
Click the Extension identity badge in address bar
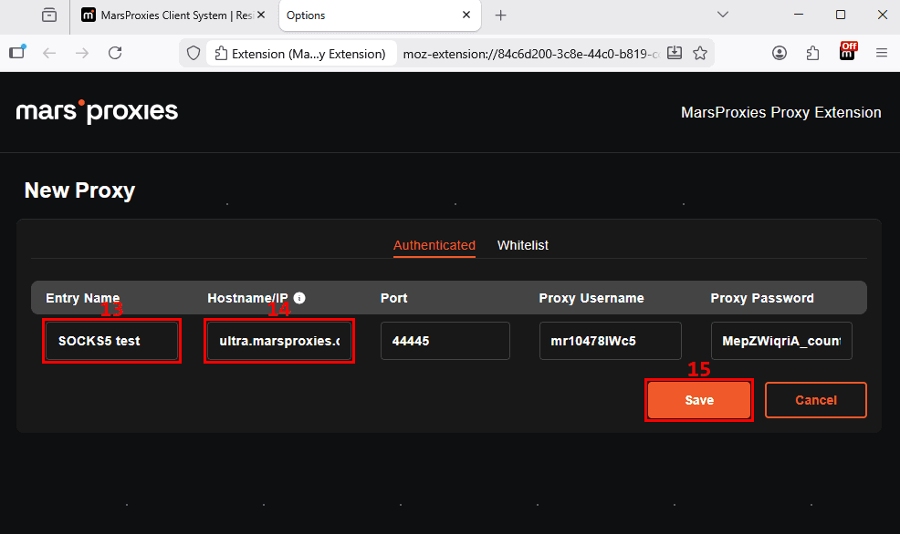click(300, 54)
